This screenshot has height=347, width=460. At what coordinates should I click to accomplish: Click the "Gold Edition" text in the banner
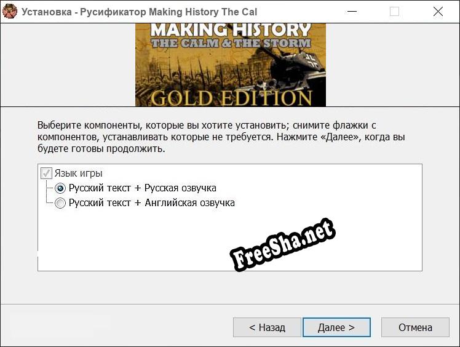tap(231, 98)
